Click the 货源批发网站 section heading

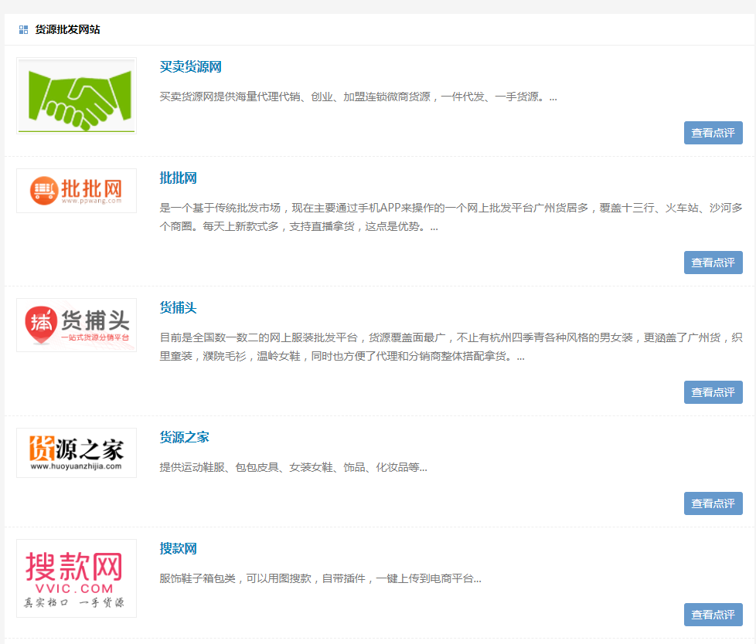[67, 30]
